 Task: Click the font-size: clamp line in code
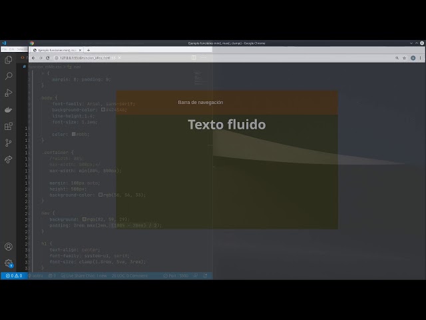[98, 262]
